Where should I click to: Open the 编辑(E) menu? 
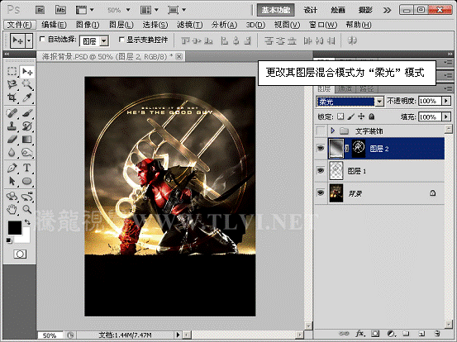click(x=54, y=25)
